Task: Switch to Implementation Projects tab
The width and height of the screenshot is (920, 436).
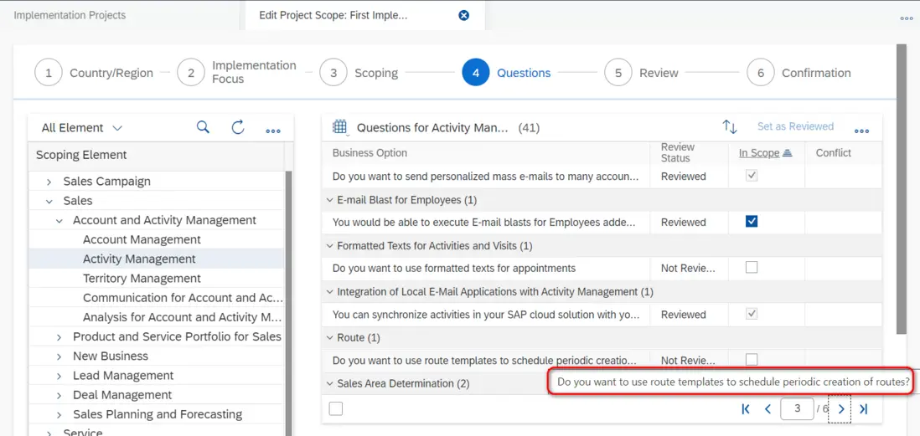Action: tap(70, 15)
